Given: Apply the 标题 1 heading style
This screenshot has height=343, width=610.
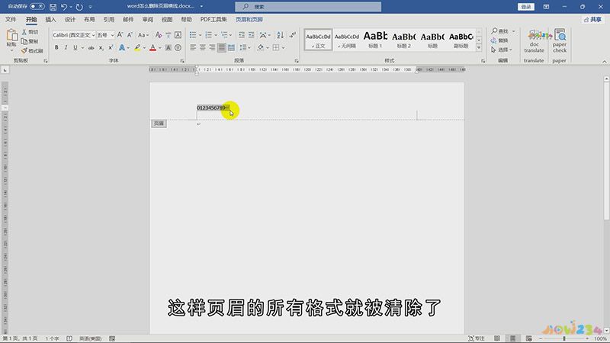Looking at the screenshot, I should (x=375, y=40).
